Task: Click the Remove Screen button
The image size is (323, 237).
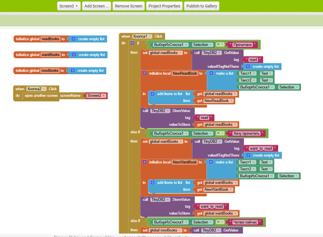Action: (128, 6)
